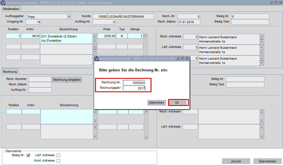Viewport: 283px width, 165px height.
Task: Click the Übernehmen button
Action: [x=267, y=161]
